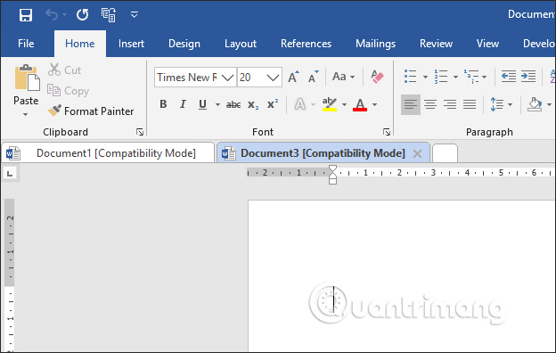The image size is (556, 353).
Task: Apply the red font color
Action: 360,104
